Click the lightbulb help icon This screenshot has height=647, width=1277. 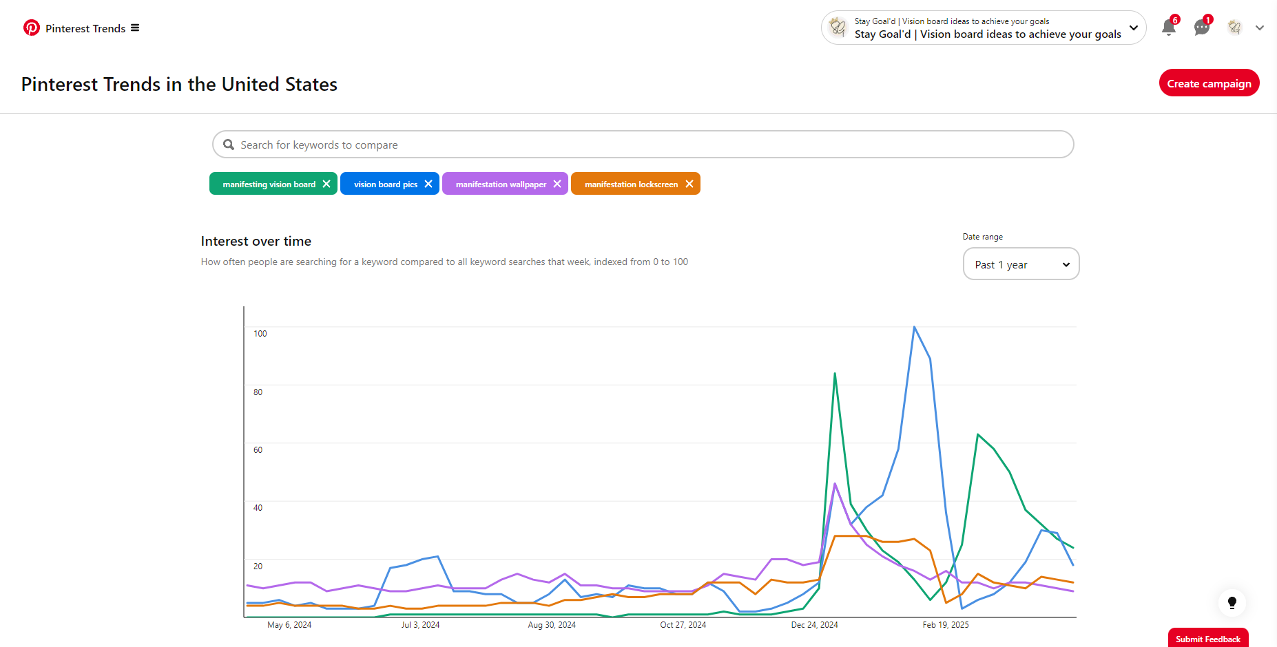click(x=1232, y=603)
